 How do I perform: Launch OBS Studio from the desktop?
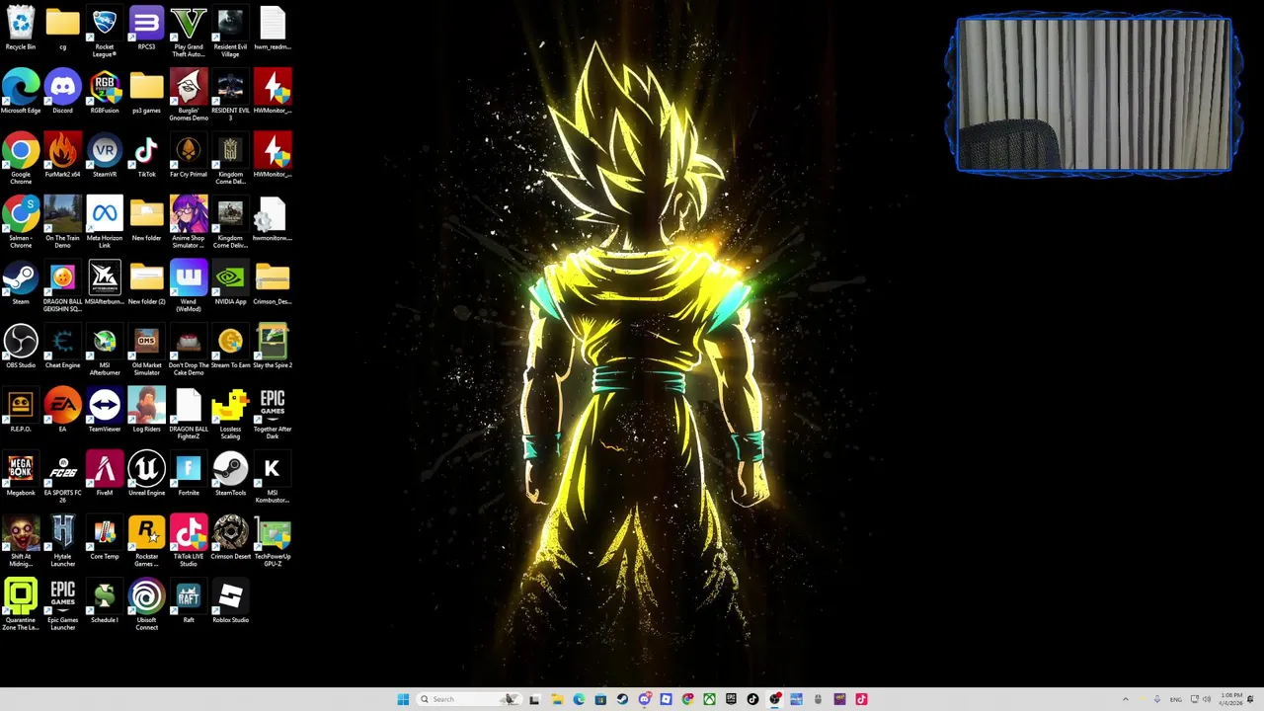(x=21, y=347)
